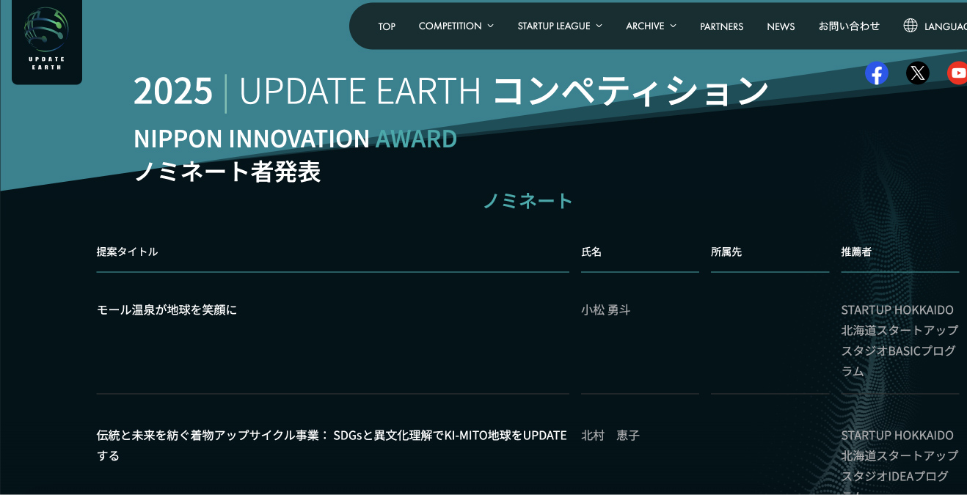967x495 pixels.
Task: Click the NIPPON INNOVATION AWARD heading
Action: 295,138
